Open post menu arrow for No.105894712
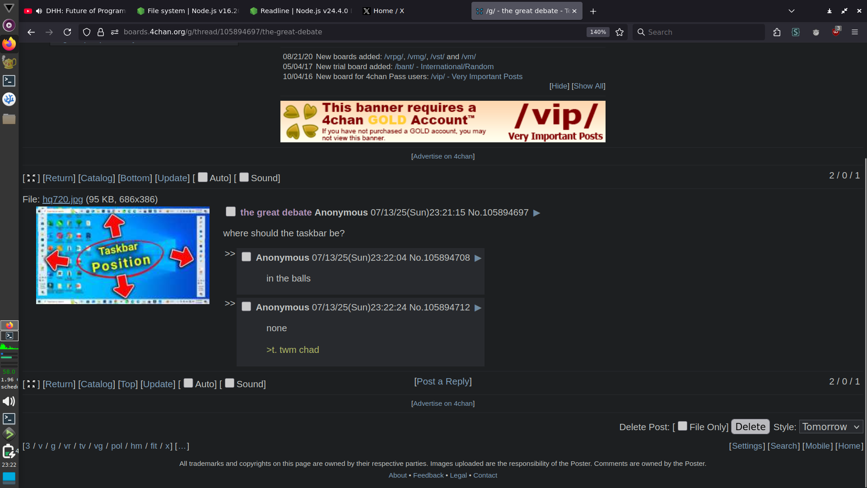This screenshot has height=488, width=867. pyautogui.click(x=478, y=308)
